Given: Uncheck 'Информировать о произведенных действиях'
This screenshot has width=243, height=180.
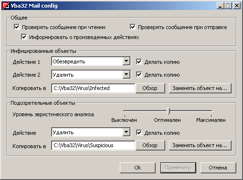Looking at the screenshot, I should 24,37.
